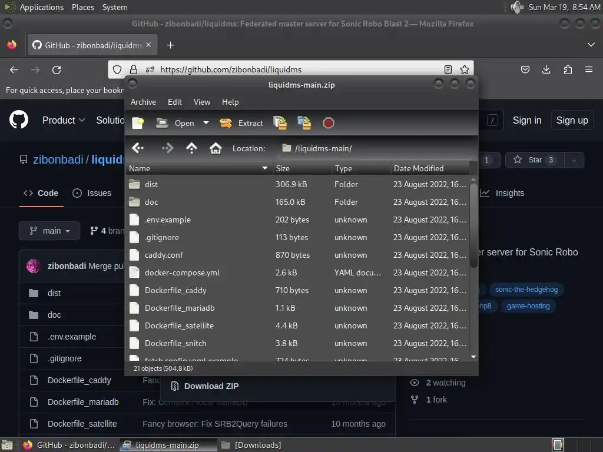Open the Insights tab on GitHub
Viewport: 603px width, 452px height.
[x=502, y=193]
